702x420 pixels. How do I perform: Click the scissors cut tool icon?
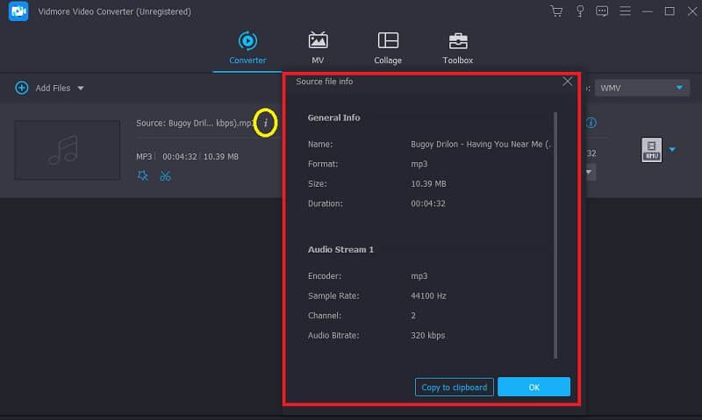click(x=165, y=175)
